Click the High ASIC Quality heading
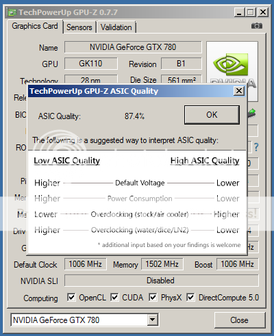The width and height of the screenshot is (274, 336). click(x=205, y=161)
